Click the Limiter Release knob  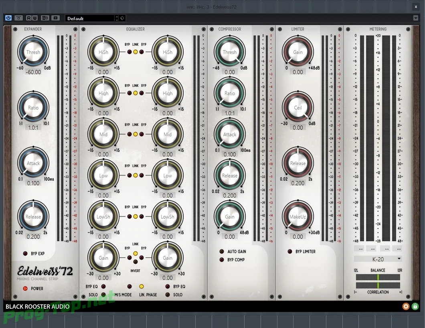click(297, 163)
